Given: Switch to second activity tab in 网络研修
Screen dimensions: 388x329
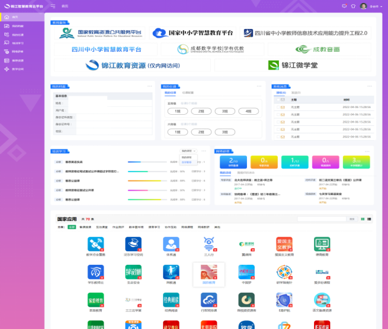Looking at the screenshot, I should point(246,173).
